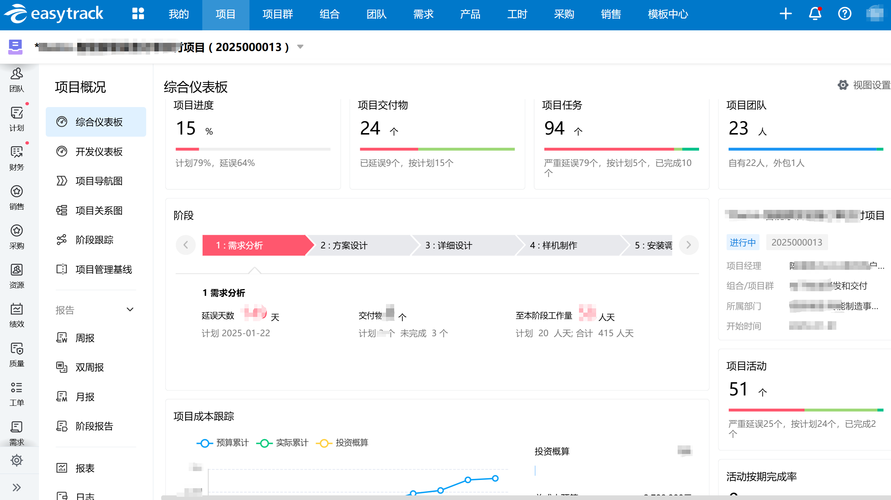Open the help question mark icon
Screen dimensions: 891x500
tap(845, 14)
